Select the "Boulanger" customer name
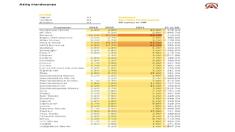The image size is (235, 132). click(x=48, y=50)
